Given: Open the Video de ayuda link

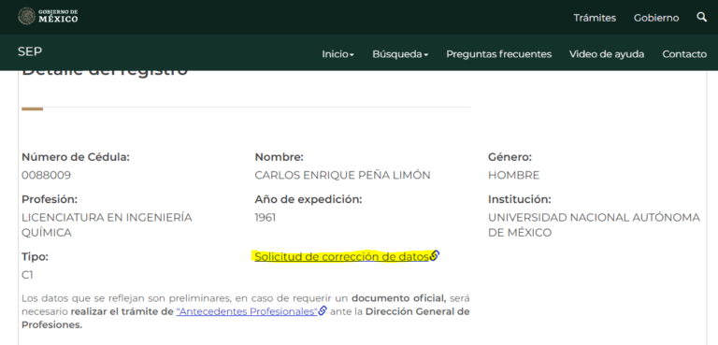Looking at the screenshot, I should (x=607, y=54).
